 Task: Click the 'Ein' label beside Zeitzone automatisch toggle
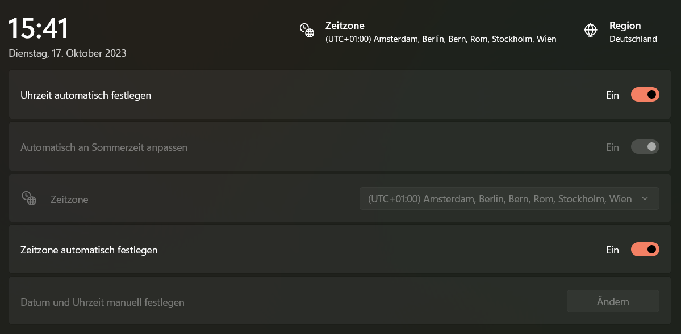[x=612, y=250]
